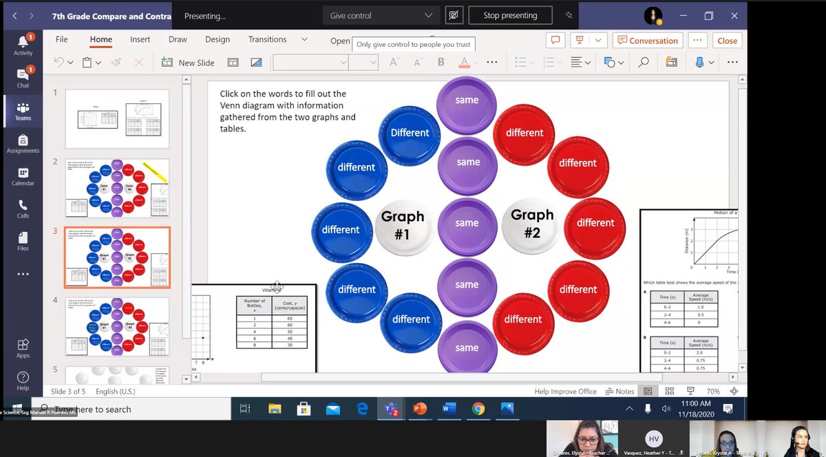Open the Comments speech bubble icon
Viewport: 826px width, 457px height.
pos(555,41)
